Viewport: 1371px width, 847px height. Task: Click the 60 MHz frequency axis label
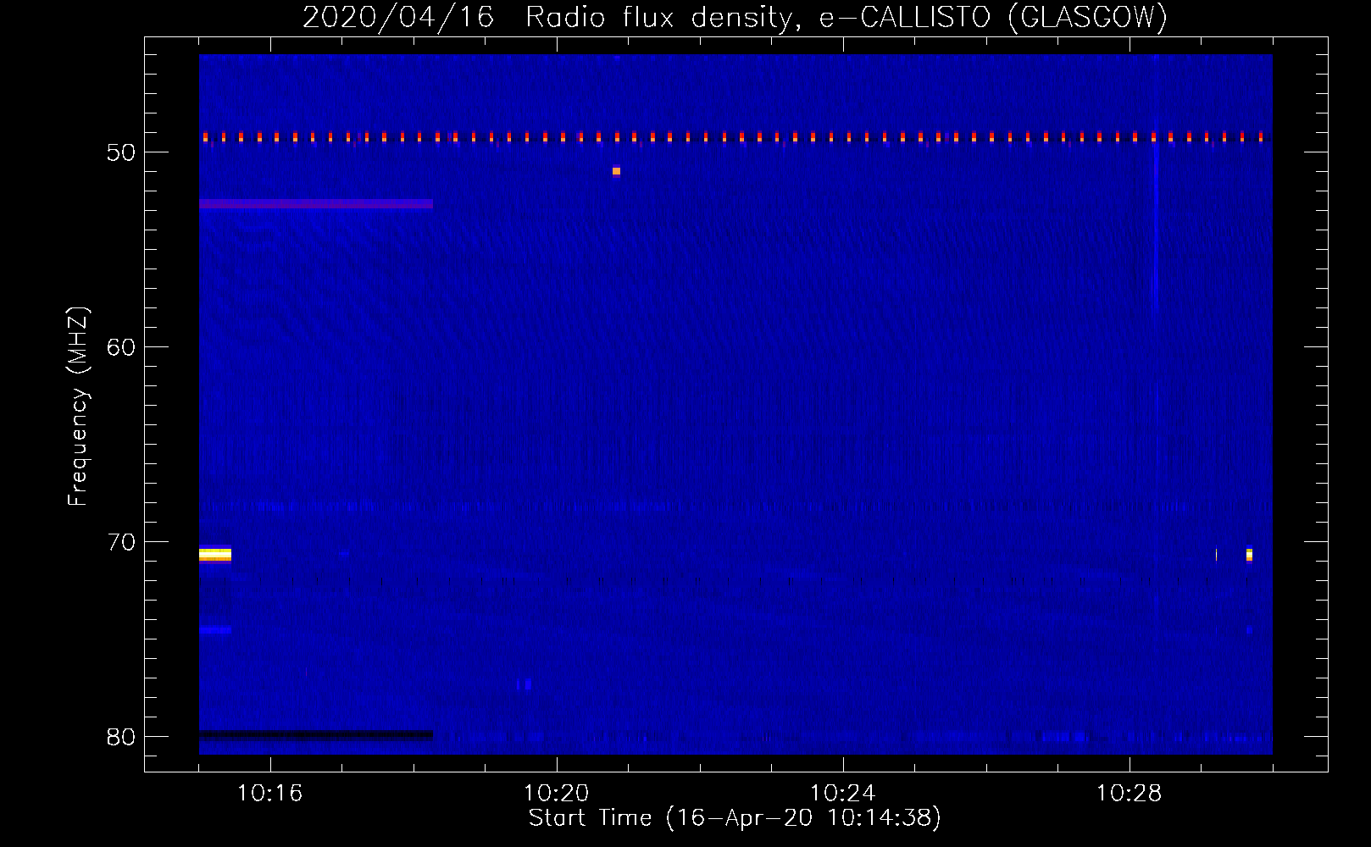[121, 347]
